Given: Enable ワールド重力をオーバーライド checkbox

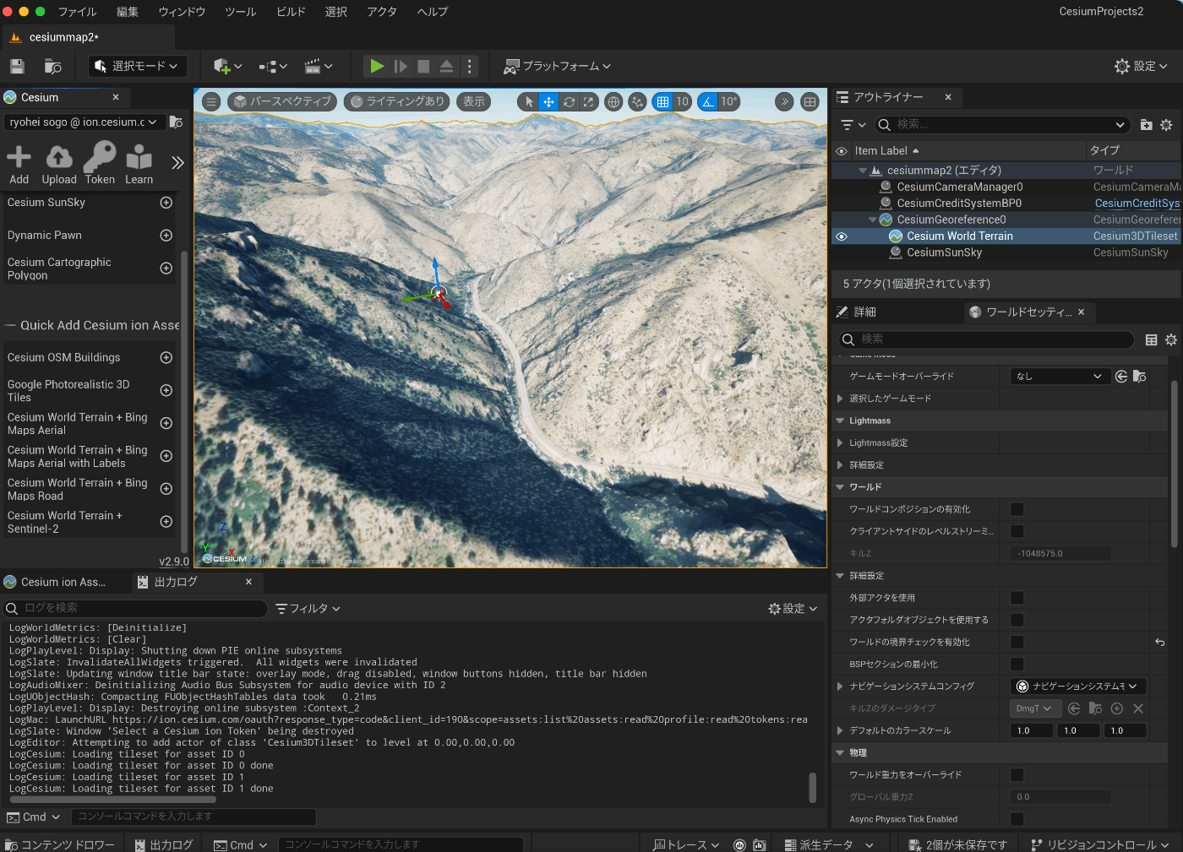Looking at the screenshot, I should [x=1017, y=774].
